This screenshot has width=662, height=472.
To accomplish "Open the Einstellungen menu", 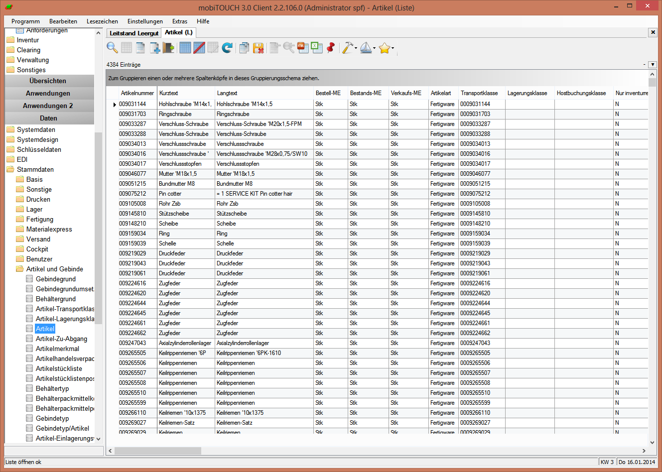I will pos(145,21).
